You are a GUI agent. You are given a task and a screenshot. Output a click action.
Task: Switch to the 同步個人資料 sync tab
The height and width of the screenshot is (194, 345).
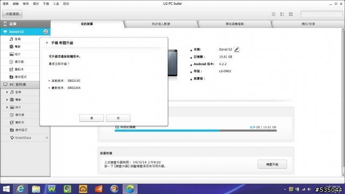point(161,24)
